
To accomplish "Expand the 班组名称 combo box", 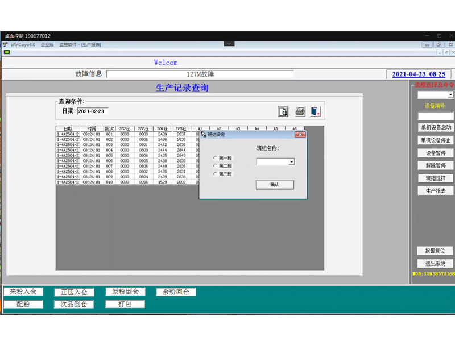I will [292, 162].
